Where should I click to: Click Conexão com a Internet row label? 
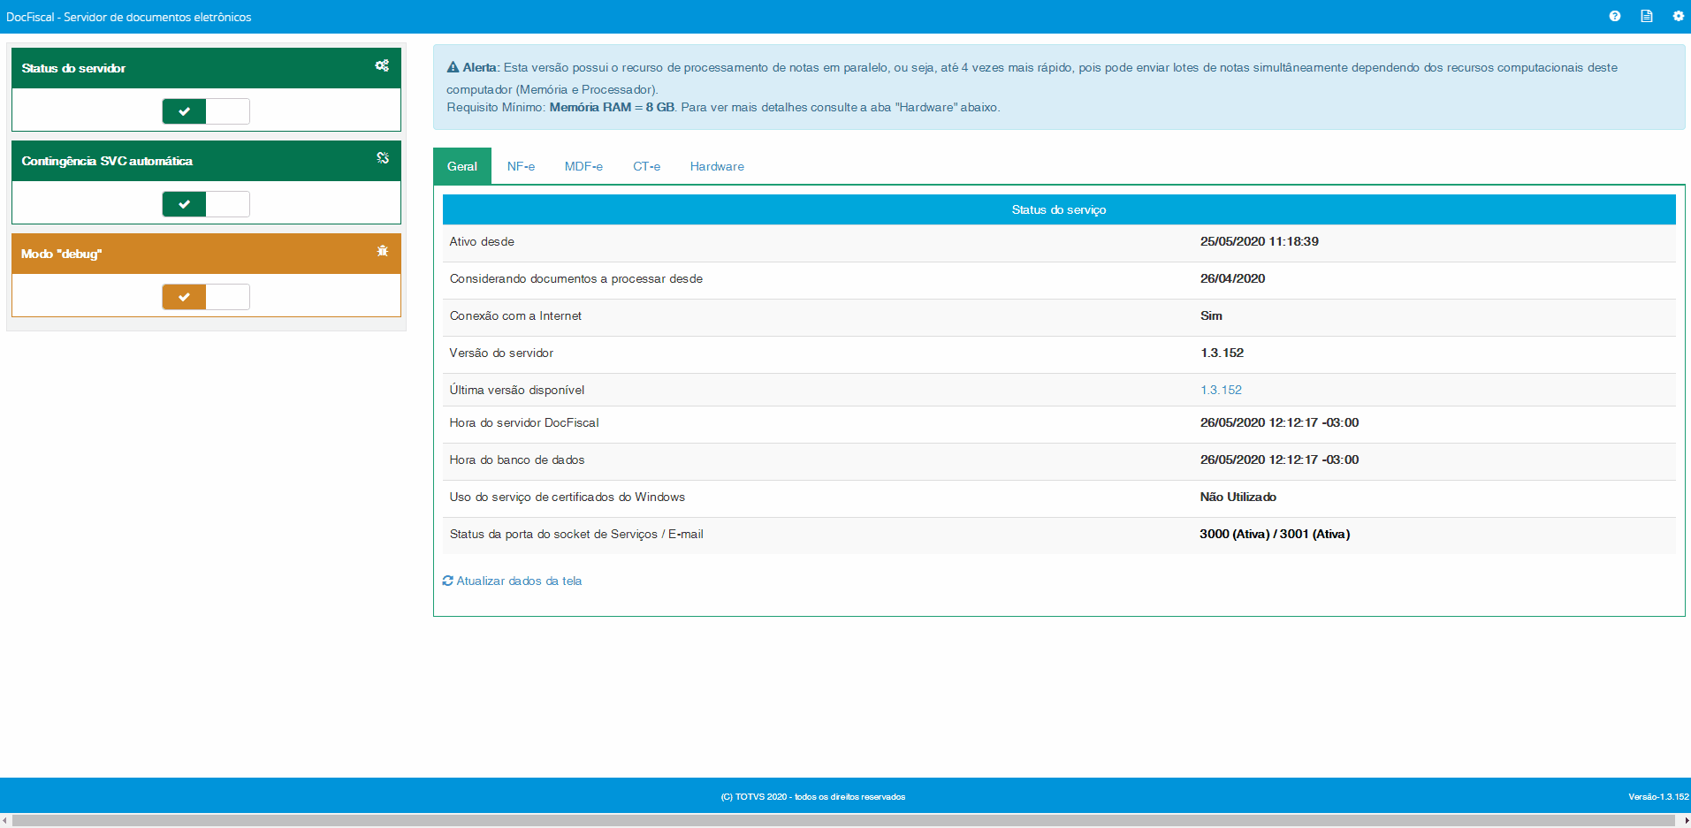point(515,315)
